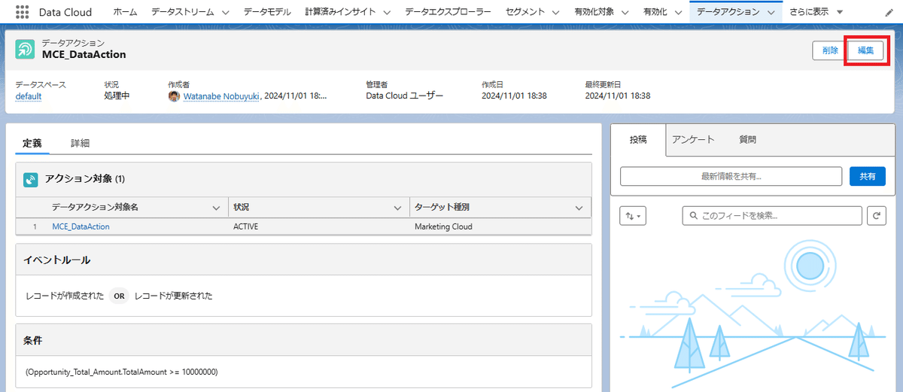Click the OR badge in event rules
This screenshot has width=903, height=392.
tap(119, 296)
